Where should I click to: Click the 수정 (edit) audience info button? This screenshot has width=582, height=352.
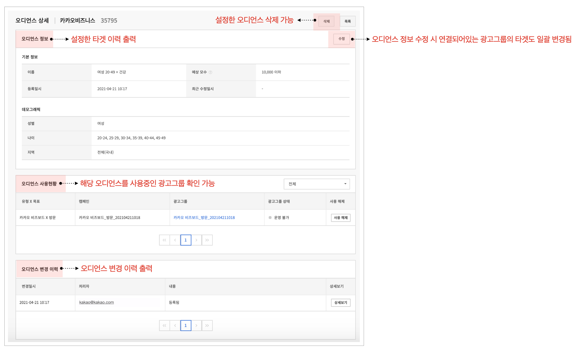(x=341, y=39)
